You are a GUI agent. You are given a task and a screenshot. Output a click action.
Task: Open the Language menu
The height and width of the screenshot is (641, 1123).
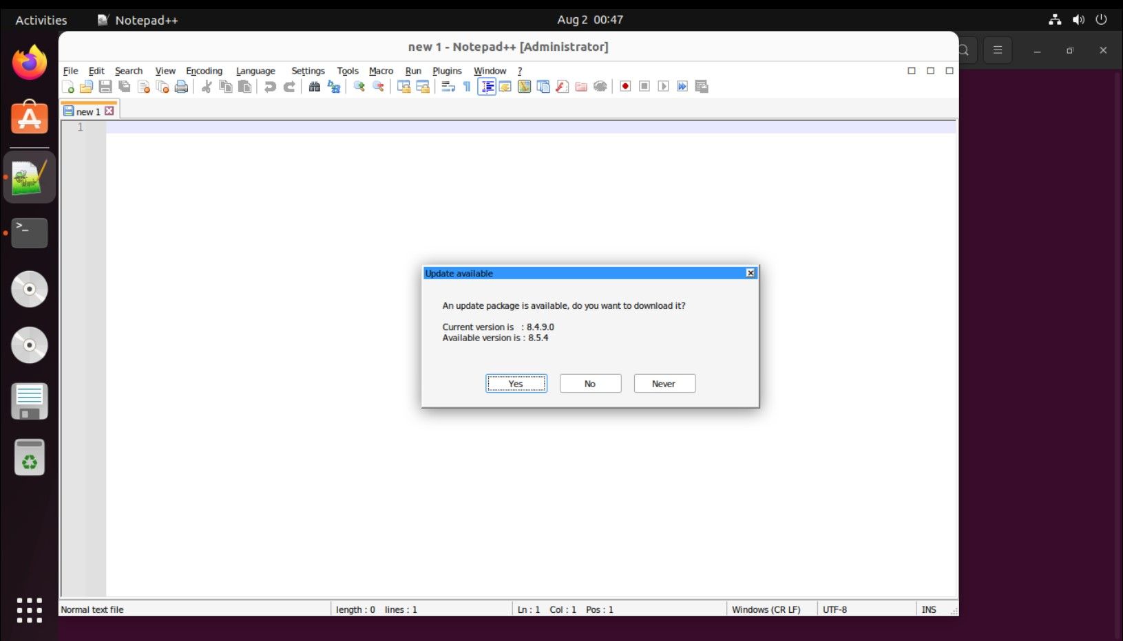click(255, 71)
